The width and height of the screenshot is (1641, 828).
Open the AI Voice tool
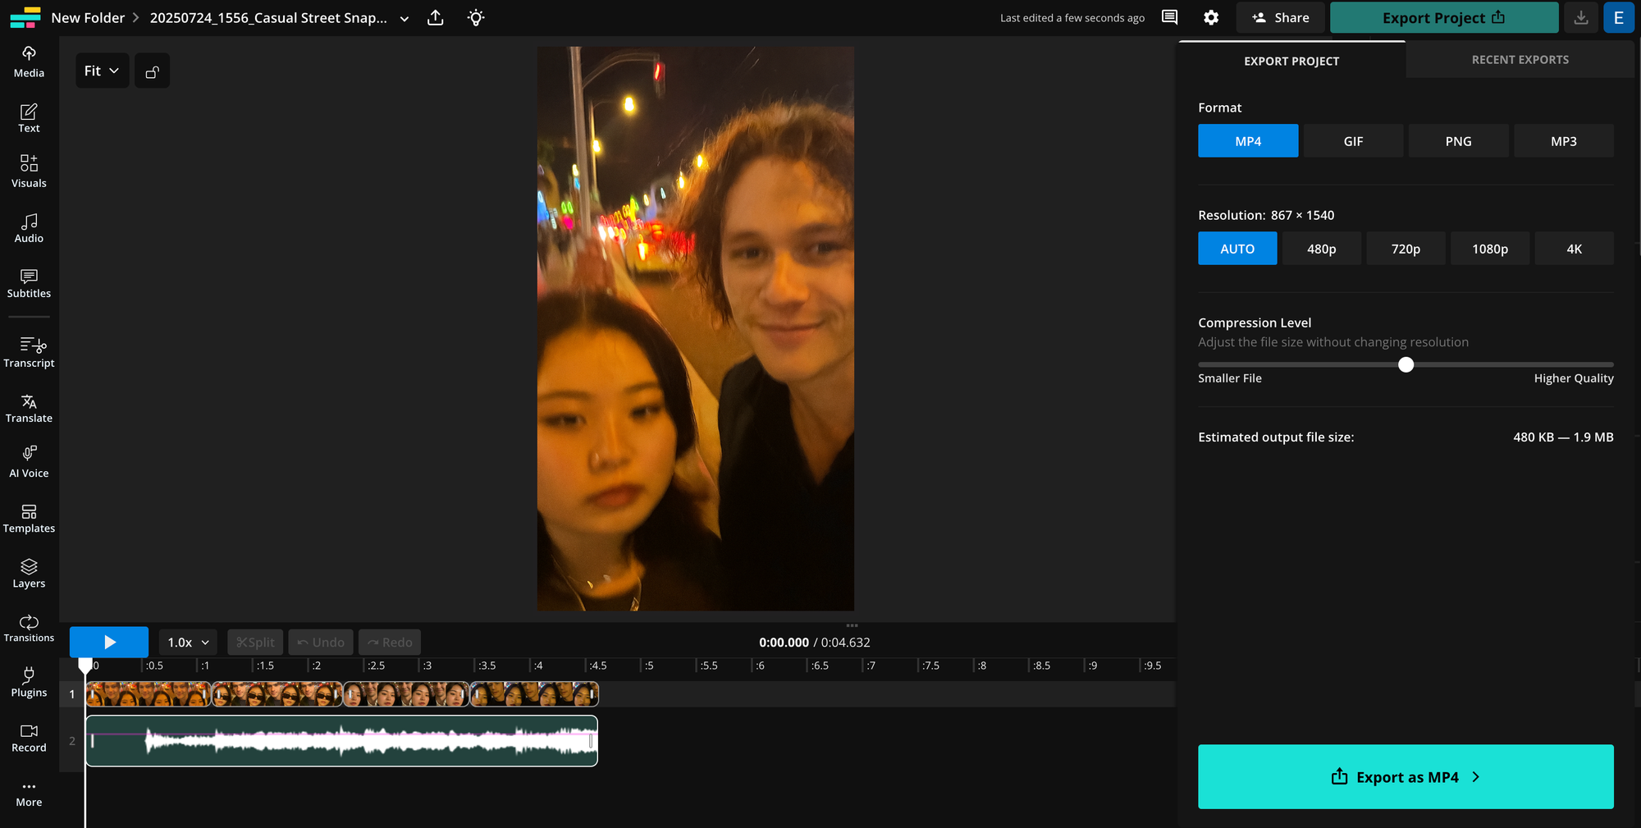(x=29, y=462)
